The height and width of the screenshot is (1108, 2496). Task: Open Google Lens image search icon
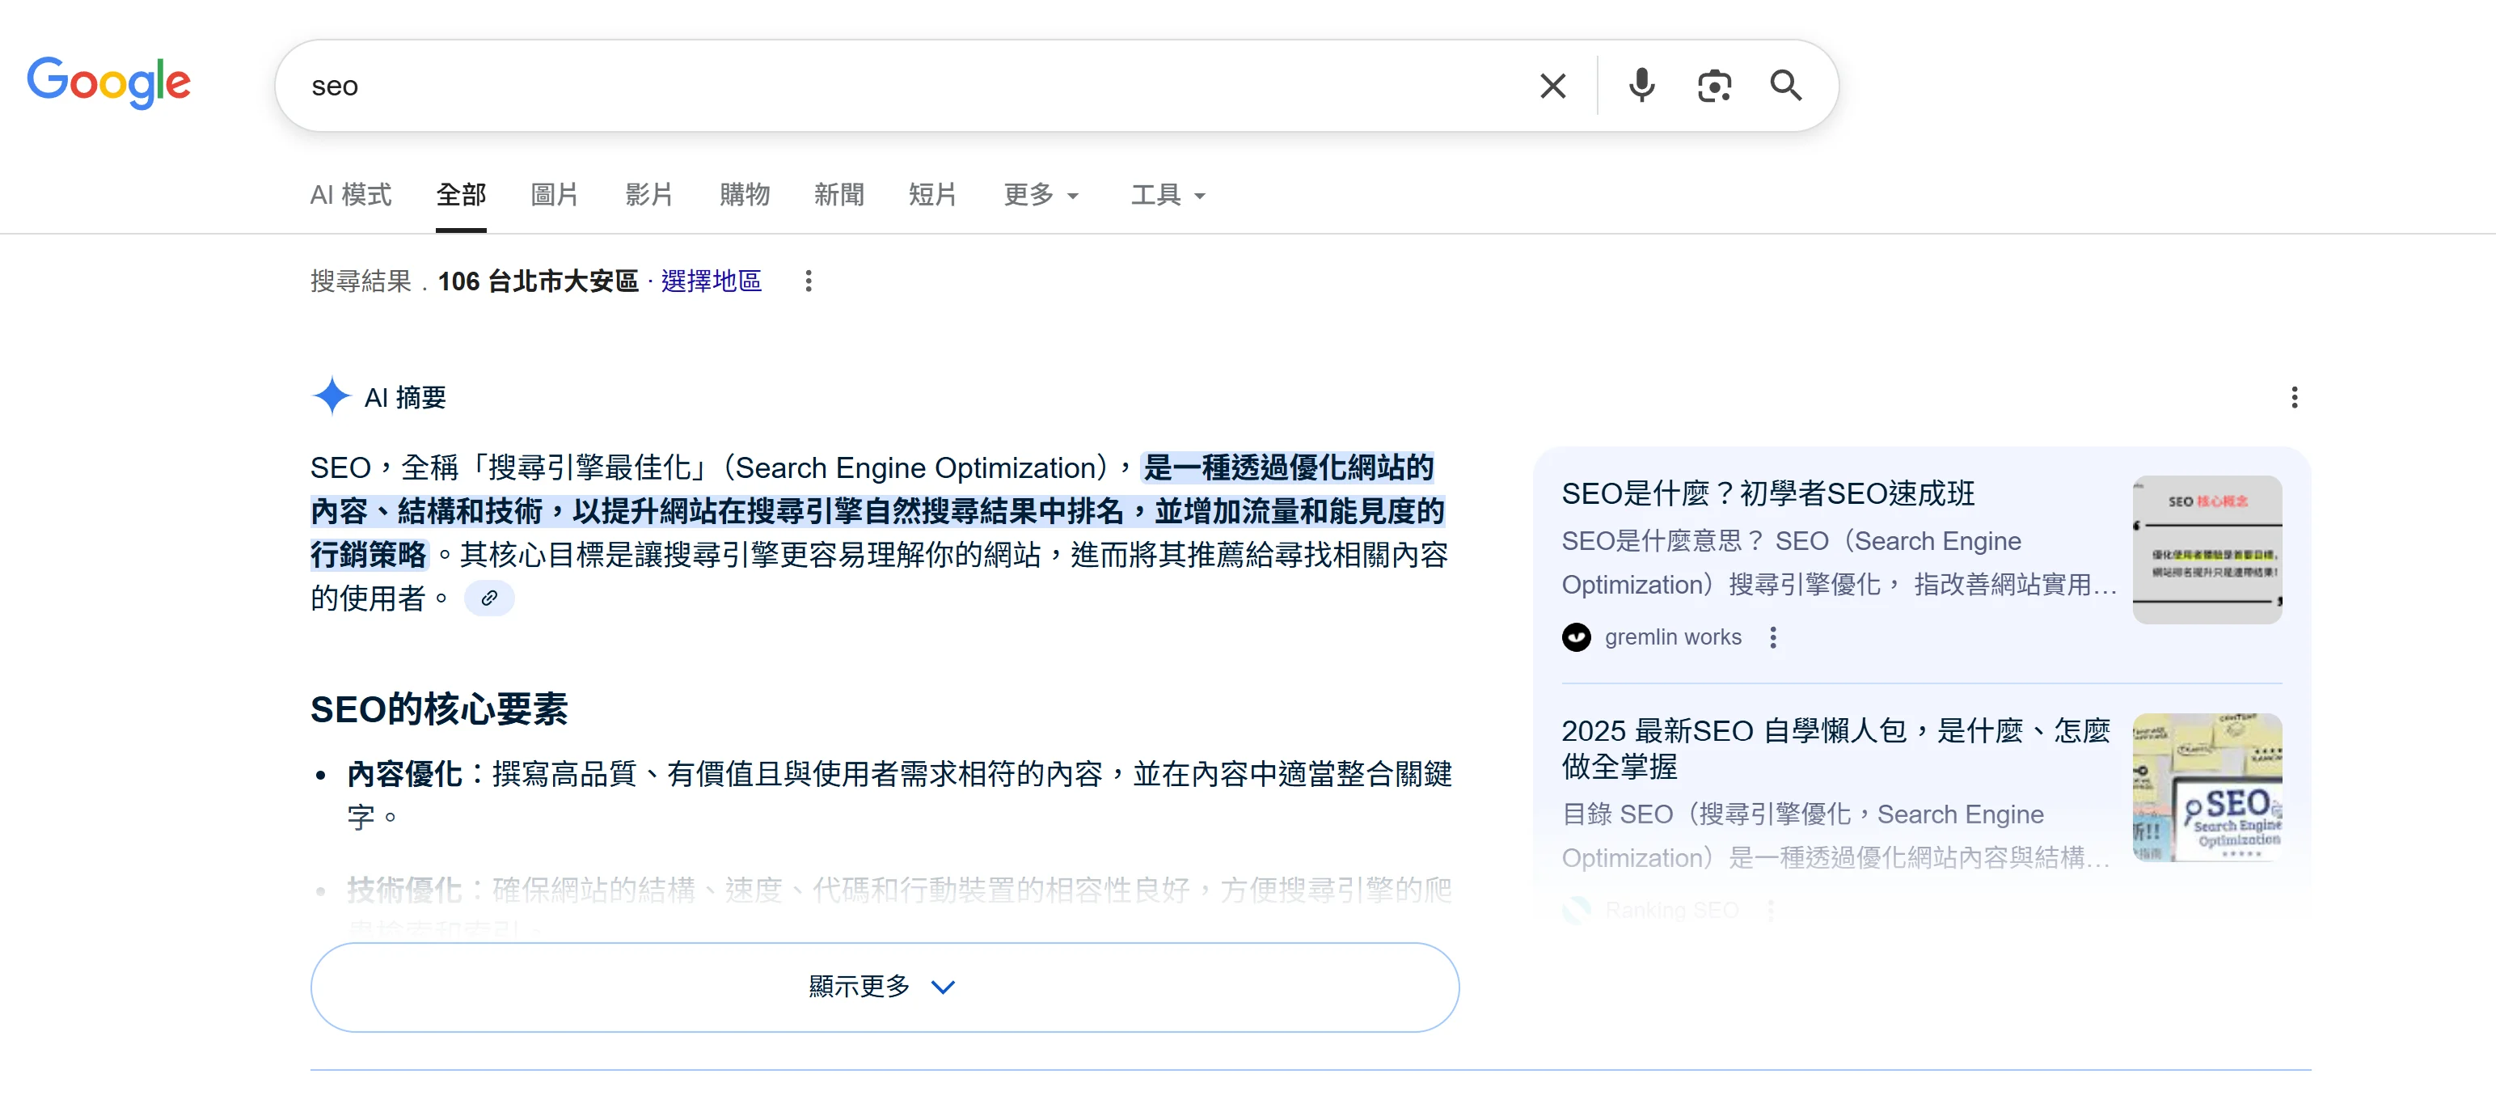coord(1713,87)
